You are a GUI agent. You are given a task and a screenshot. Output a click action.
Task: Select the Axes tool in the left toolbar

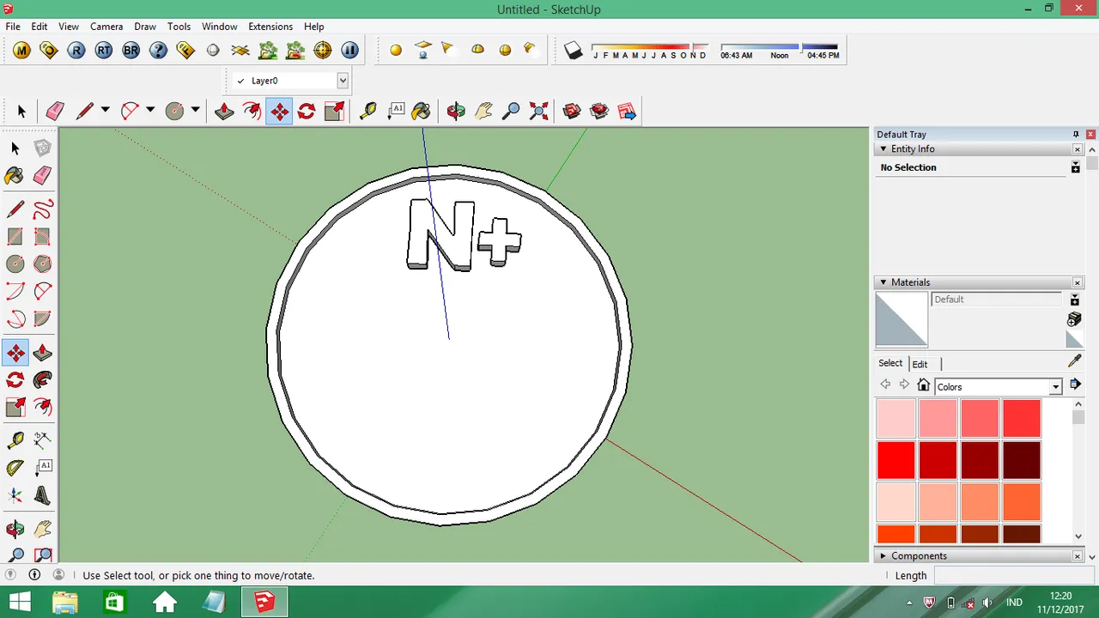[15, 496]
